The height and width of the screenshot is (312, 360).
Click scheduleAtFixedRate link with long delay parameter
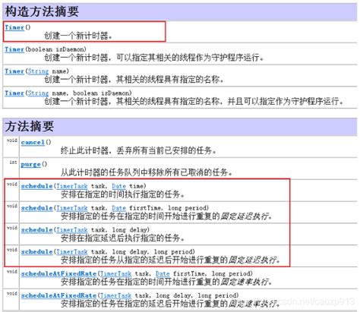coord(58,295)
